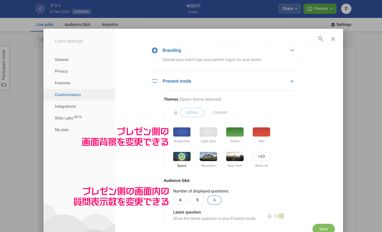The height and width of the screenshot is (232, 382).
Task: Choose the Green theme
Action: point(235,132)
